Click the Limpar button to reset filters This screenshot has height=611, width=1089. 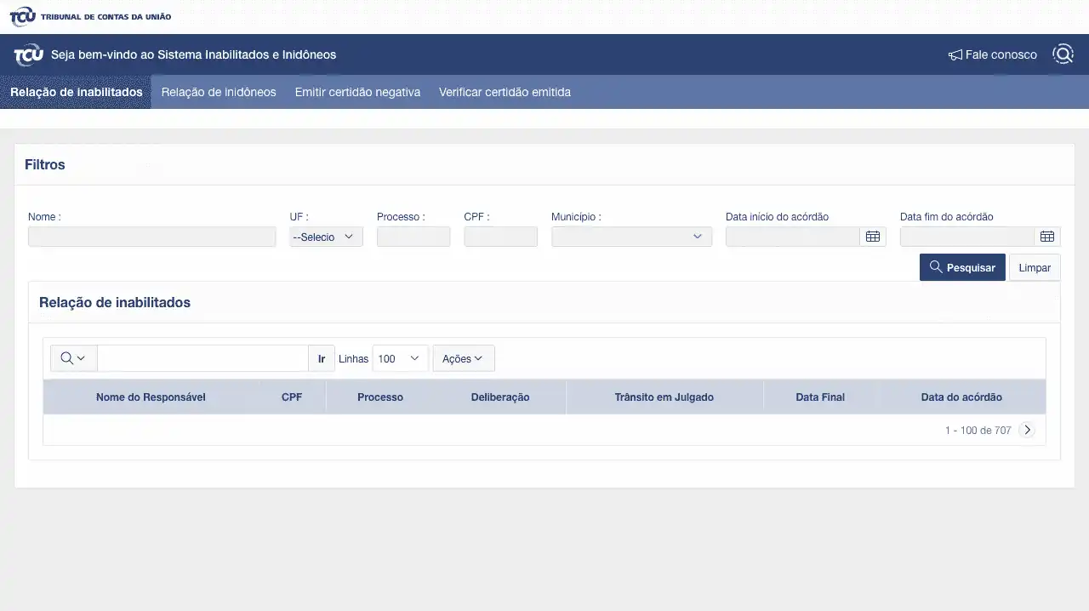pyautogui.click(x=1035, y=267)
